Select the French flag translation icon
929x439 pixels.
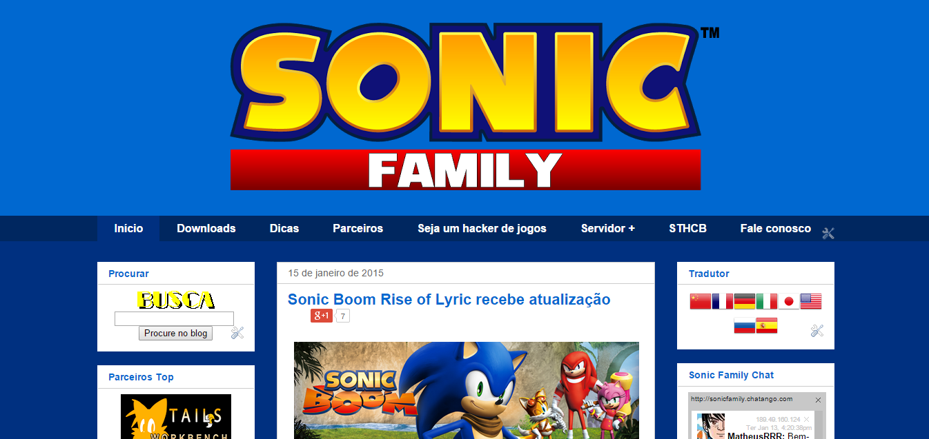tap(723, 301)
